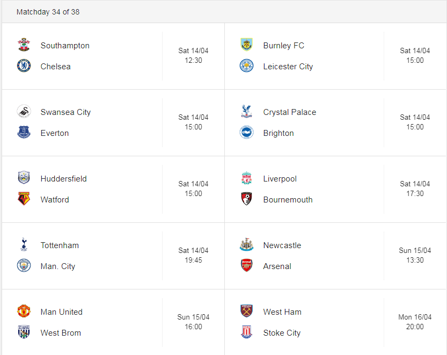Image resolution: width=447 pixels, height=355 pixels.
Task: Open the Bournemouth team name link
Action: click(288, 199)
